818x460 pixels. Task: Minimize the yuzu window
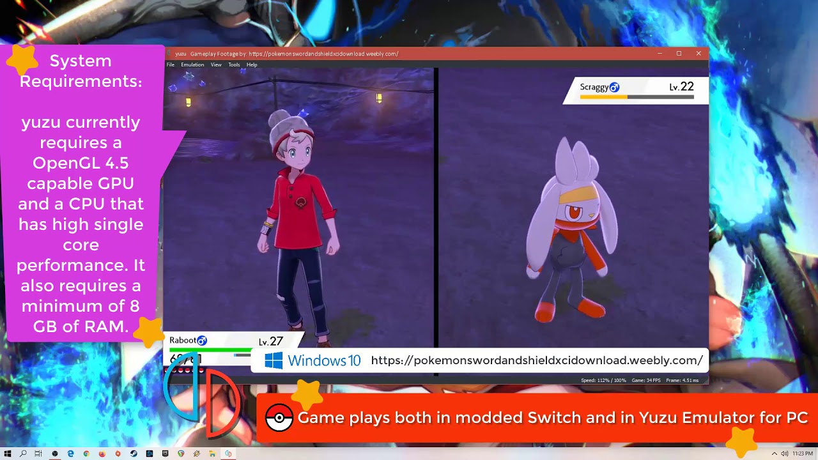pos(660,54)
